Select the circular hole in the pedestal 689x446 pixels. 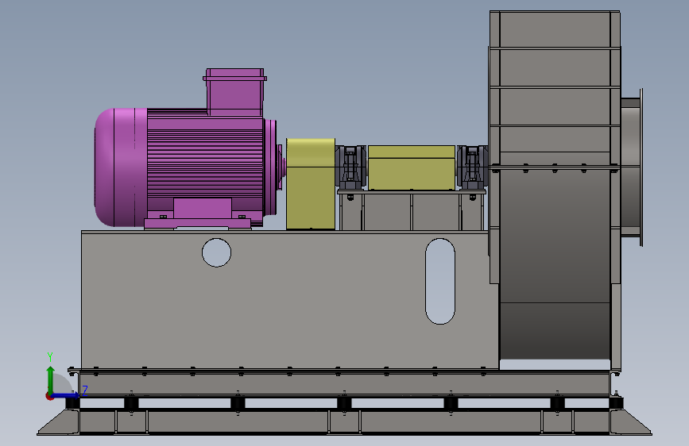point(217,252)
